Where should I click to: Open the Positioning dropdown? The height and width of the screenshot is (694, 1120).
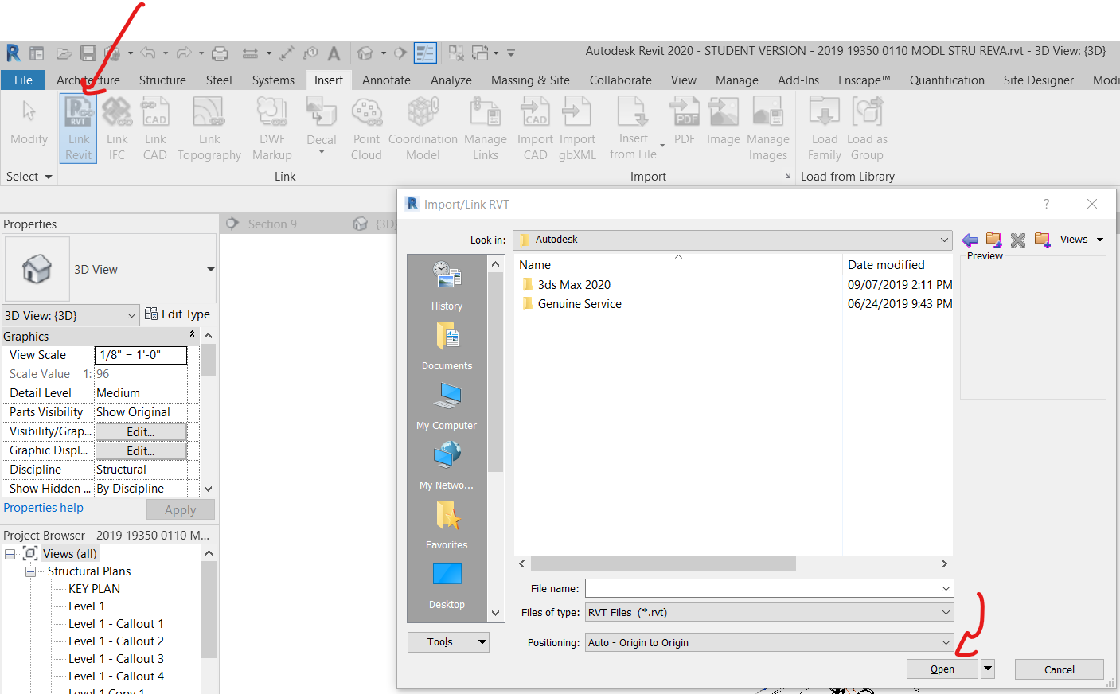(946, 641)
